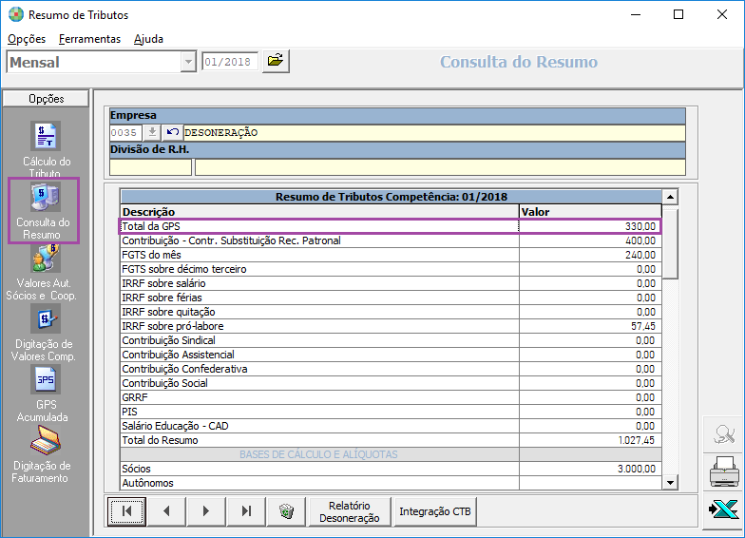Viewport: 745px width, 538px height.
Task: Select IRRF sobre pró-labore row
Action: coord(391,326)
